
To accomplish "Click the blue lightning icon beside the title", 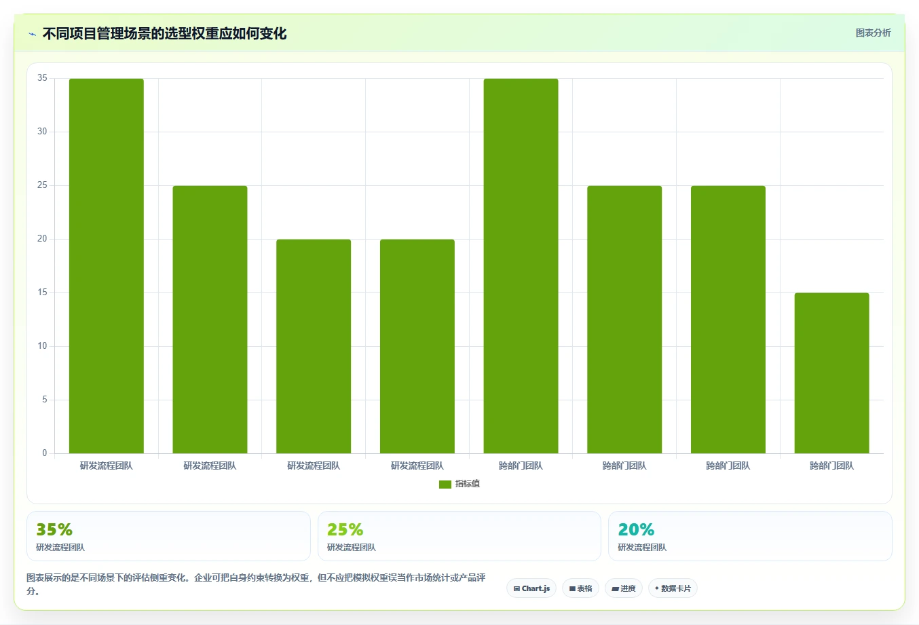I will click(32, 34).
